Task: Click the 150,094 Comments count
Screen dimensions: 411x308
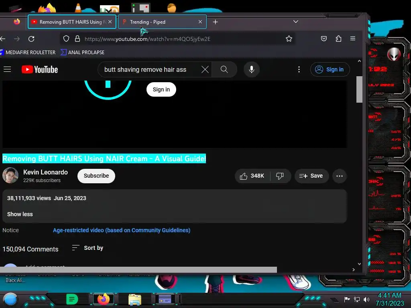Action: 31,249
